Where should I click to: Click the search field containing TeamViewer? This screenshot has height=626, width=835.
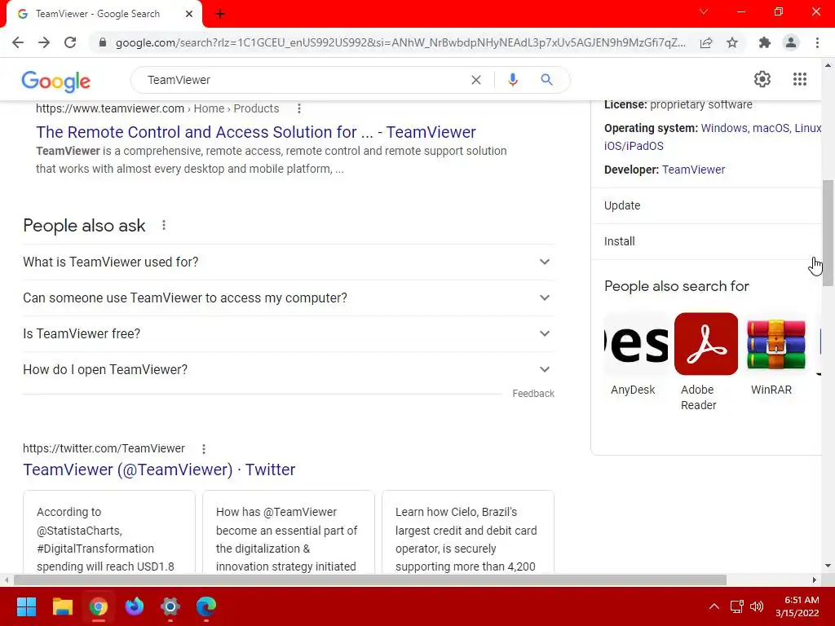303,80
